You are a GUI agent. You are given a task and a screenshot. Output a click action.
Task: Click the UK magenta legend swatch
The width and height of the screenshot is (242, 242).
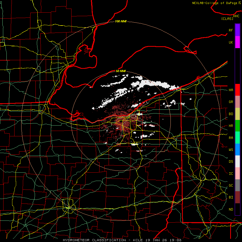(x=237, y=42)
